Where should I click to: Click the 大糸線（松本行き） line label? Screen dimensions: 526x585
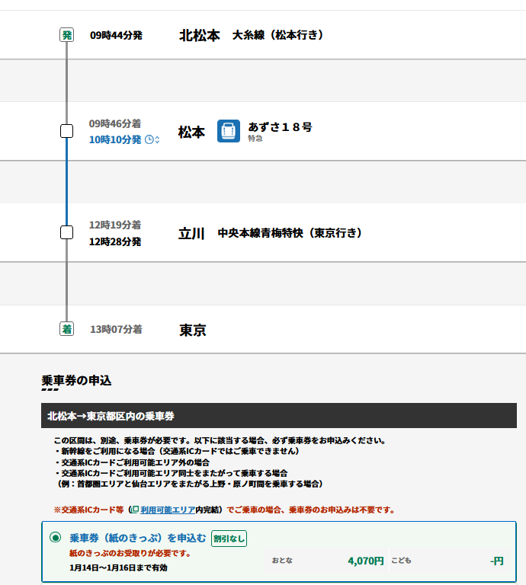[x=277, y=35]
